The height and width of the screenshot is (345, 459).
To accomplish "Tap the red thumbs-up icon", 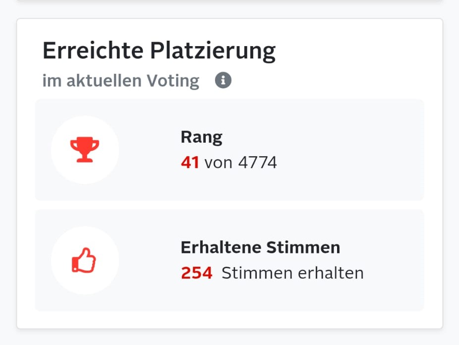I will click(x=84, y=260).
